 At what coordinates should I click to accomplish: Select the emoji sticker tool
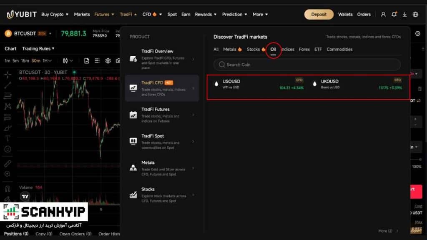point(8,149)
